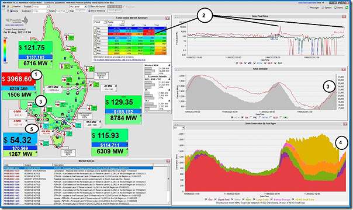Image resolution: width=353 pixels, height=210 pixels.
Task: Select the highlighted first market notice row
Action: [78, 168]
